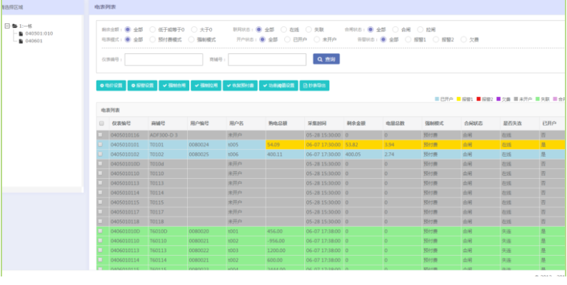Toggle the select-all checkbox in table header
Image resolution: width=567 pixels, height=285 pixels.
pos(101,123)
